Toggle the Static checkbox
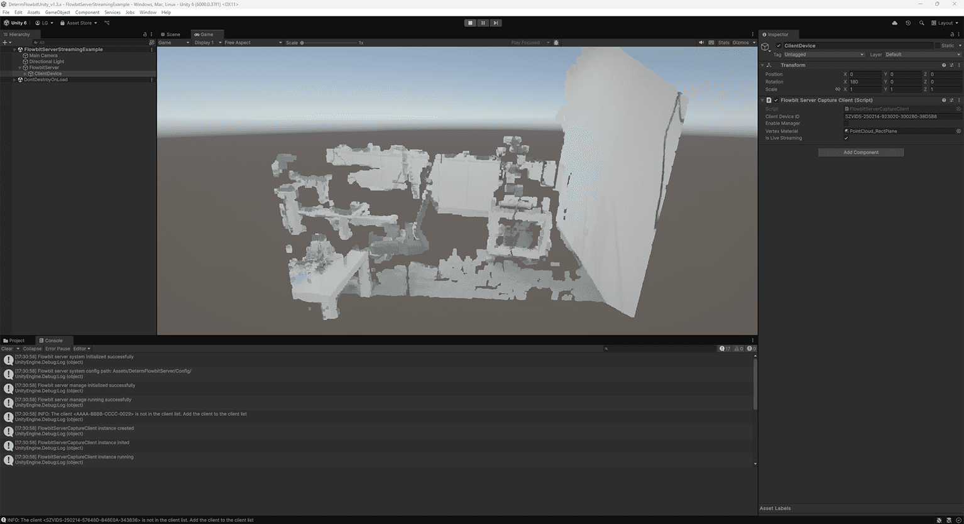The image size is (964, 524). pos(938,45)
